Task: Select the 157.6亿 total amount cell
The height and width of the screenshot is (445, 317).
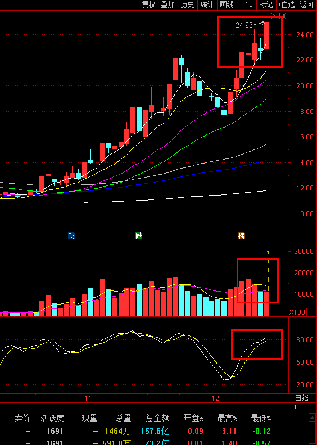Action: [155, 432]
